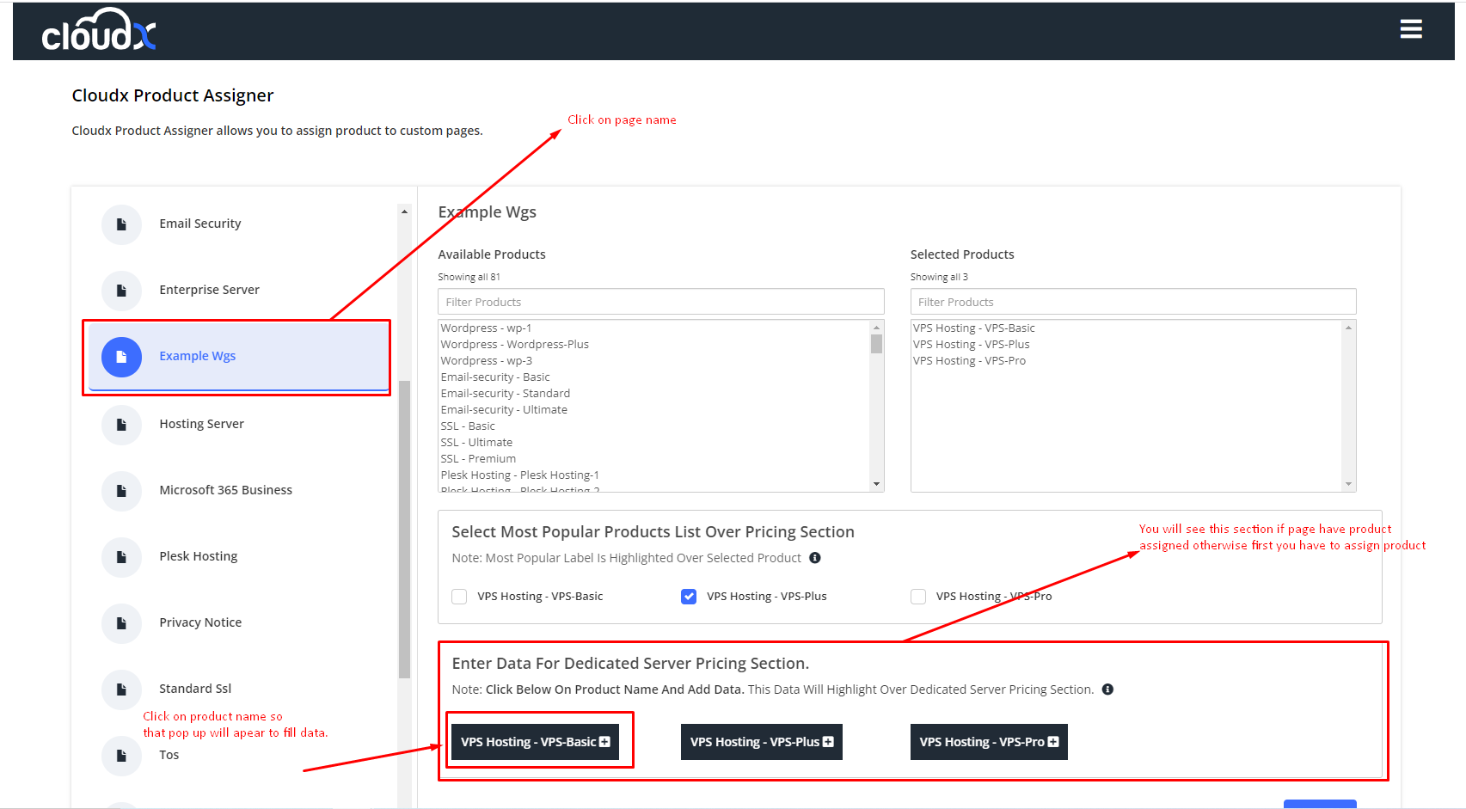This screenshot has height=809, width=1466.
Task: Click info icon beside Dedicated Server note
Action: [1107, 689]
